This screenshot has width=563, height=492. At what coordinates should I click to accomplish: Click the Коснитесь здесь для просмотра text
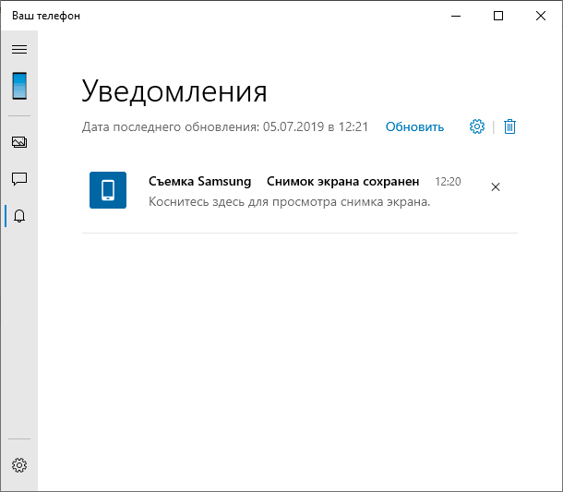pos(289,201)
